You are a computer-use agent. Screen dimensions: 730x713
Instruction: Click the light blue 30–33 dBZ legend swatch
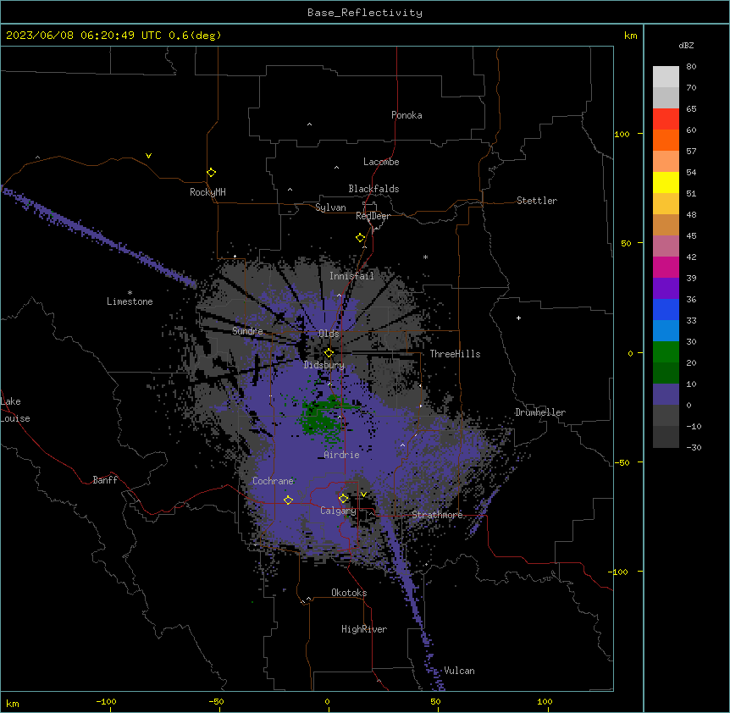pos(666,330)
